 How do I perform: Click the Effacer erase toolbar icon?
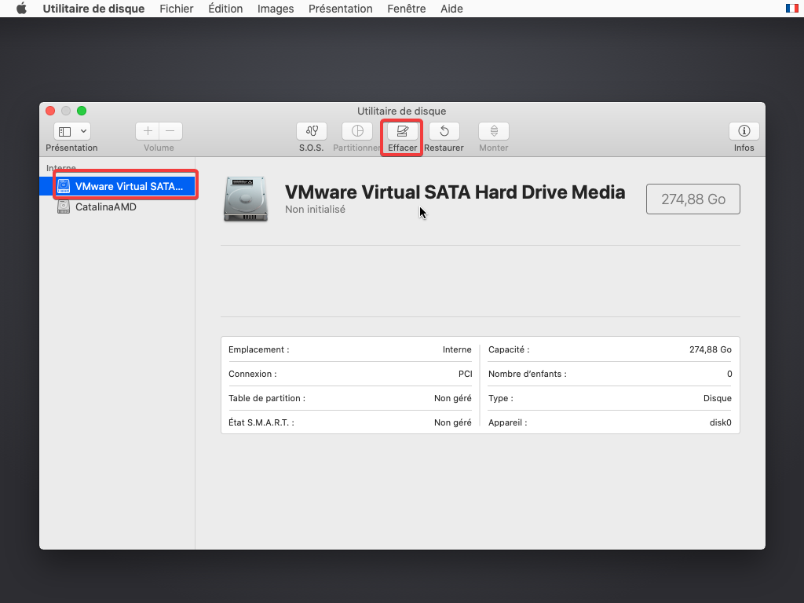click(x=402, y=131)
